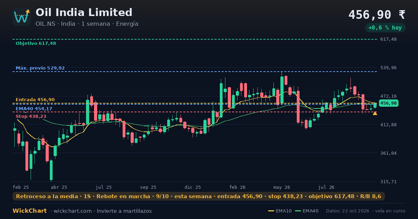Viewport: 418px width, 219px height.
Task: Click the '315,71' price axis value
Action: (x=388, y=182)
